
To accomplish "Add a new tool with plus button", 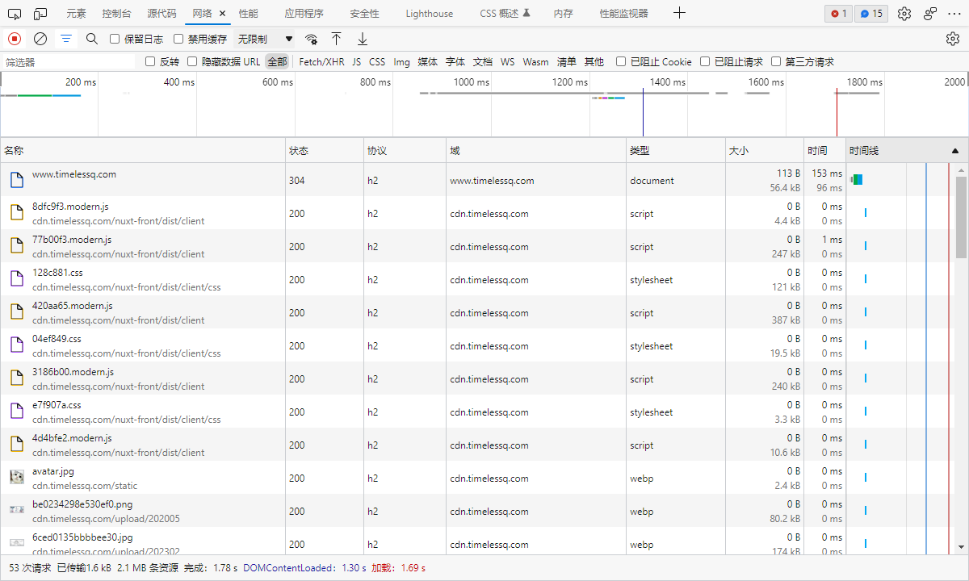I will (x=680, y=13).
